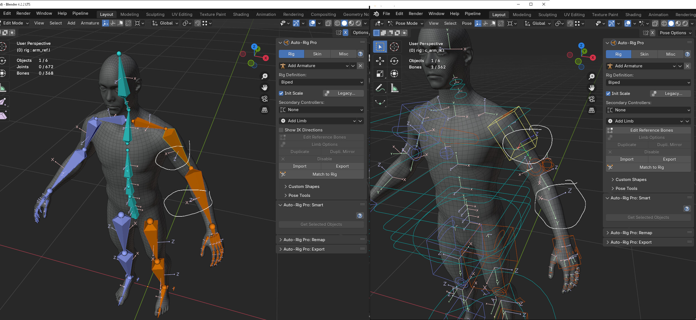Activate the Rotate tool in right viewport
This screenshot has width=696, height=320.
click(394, 61)
